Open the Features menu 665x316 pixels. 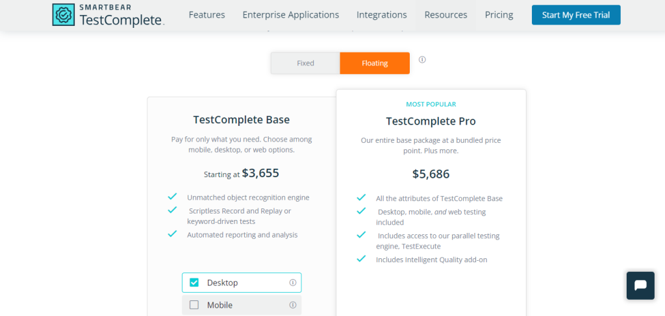pyautogui.click(x=207, y=15)
